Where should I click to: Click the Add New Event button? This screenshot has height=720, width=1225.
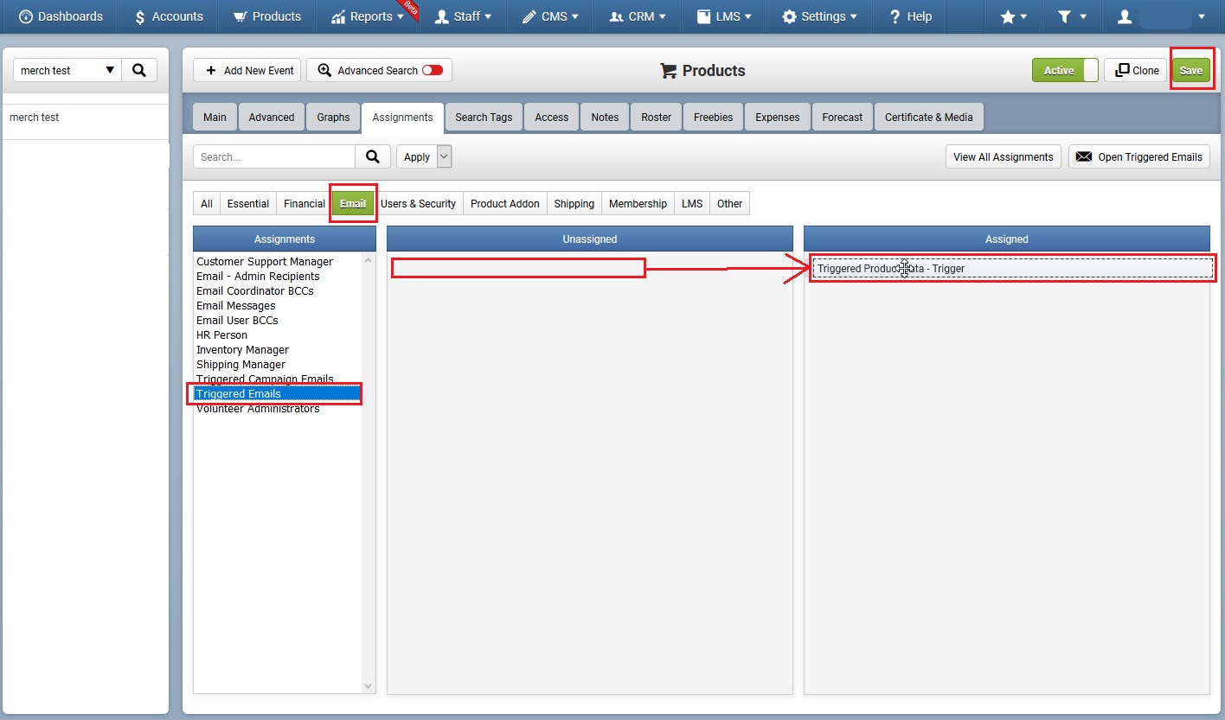(247, 71)
